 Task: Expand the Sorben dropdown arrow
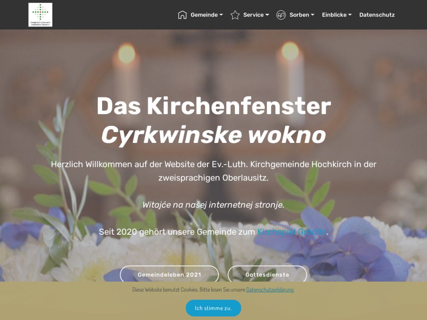point(313,15)
